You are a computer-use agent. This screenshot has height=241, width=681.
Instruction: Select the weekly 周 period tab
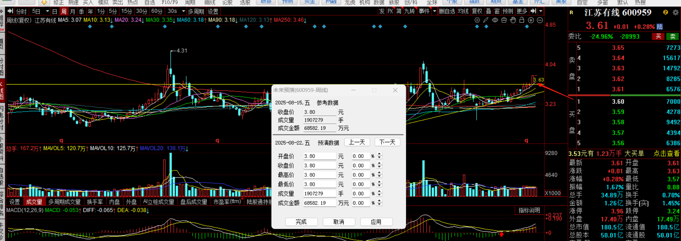tap(63, 11)
